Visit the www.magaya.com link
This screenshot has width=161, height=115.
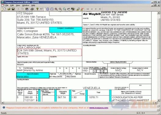[x=99, y=108]
